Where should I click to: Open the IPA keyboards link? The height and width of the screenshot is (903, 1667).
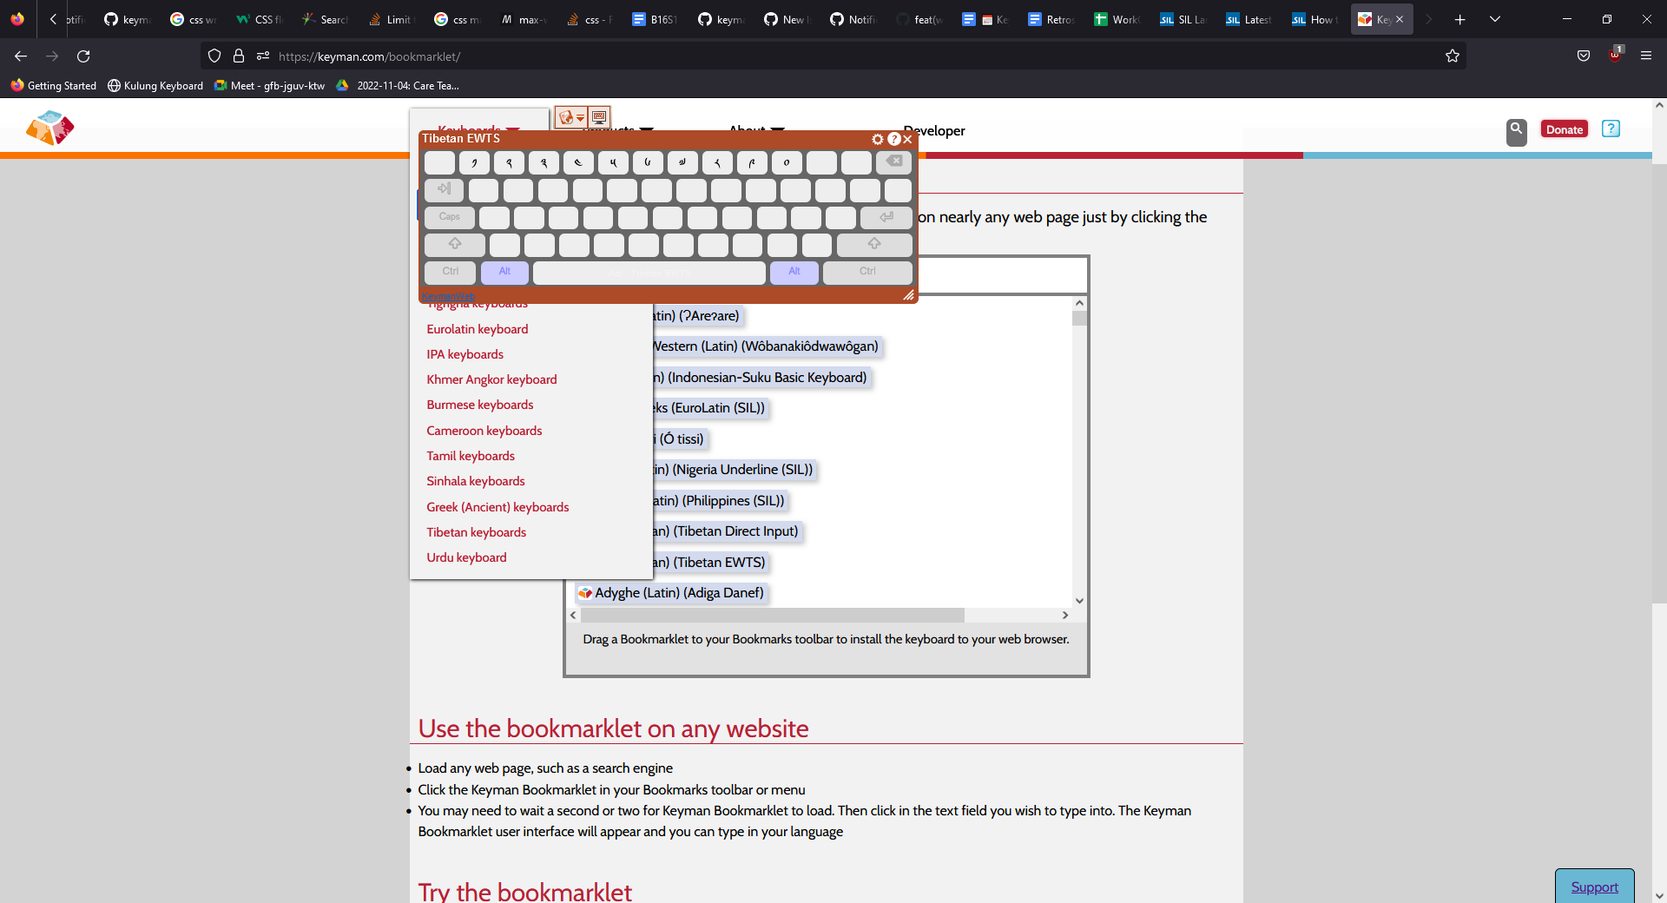click(x=465, y=354)
